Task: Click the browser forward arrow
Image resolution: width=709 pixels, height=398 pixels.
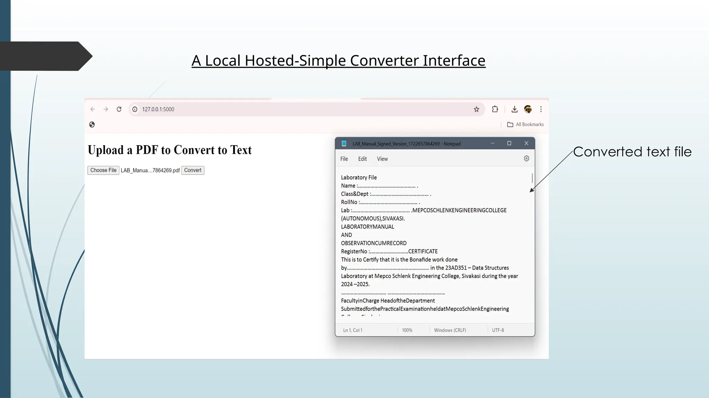Action: coord(106,109)
